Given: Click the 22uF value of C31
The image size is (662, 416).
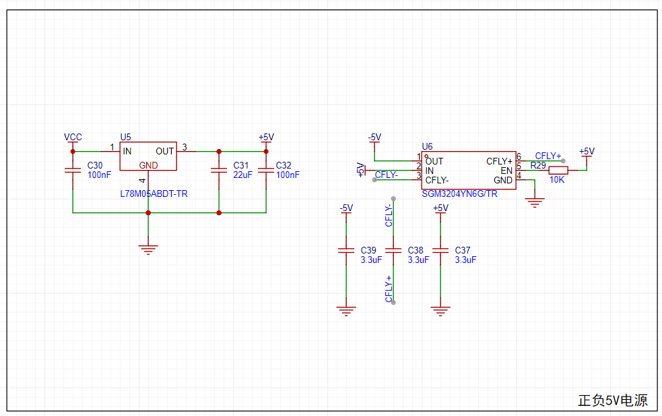Looking at the screenshot, I should coord(242,175).
